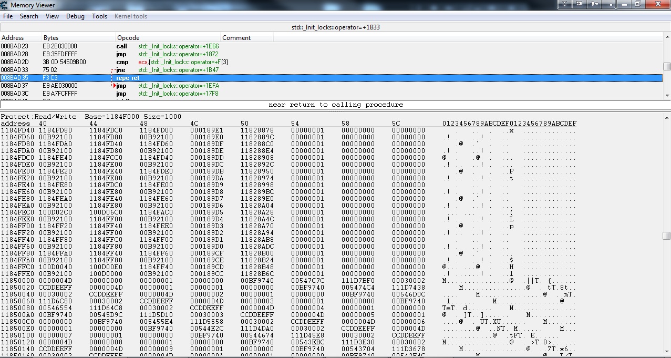Open the Tools menu
671x358 pixels.
tap(99, 16)
